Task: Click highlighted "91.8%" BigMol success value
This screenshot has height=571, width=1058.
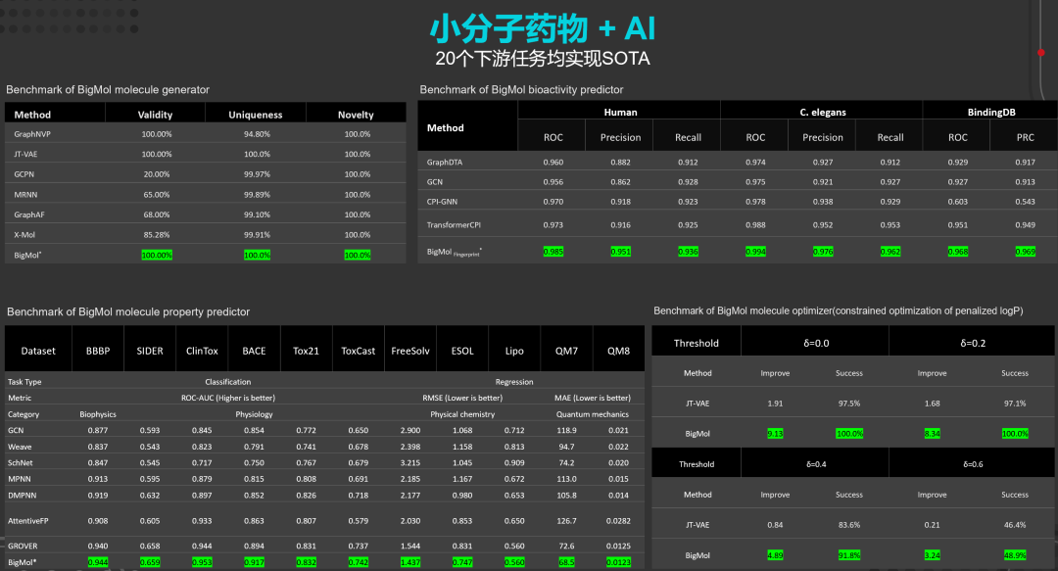Action: (x=849, y=555)
